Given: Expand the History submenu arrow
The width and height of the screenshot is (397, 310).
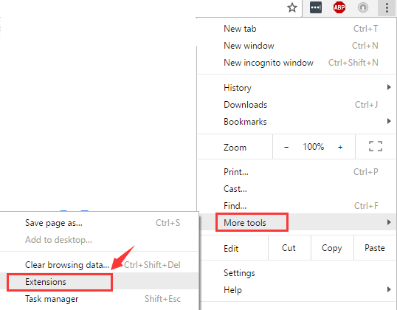Looking at the screenshot, I should (x=389, y=87).
